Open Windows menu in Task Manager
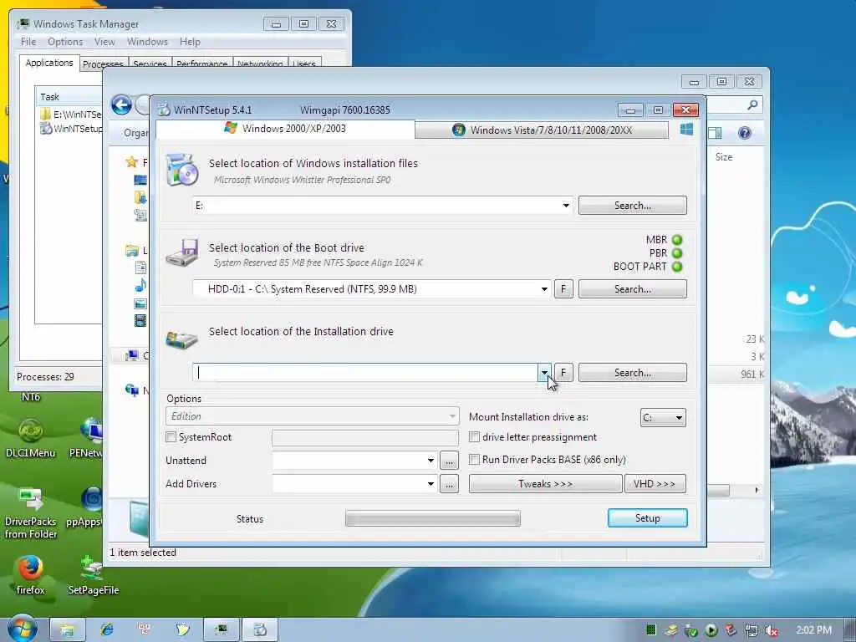The width and height of the screenshot is (856, 642). point(147,42)
